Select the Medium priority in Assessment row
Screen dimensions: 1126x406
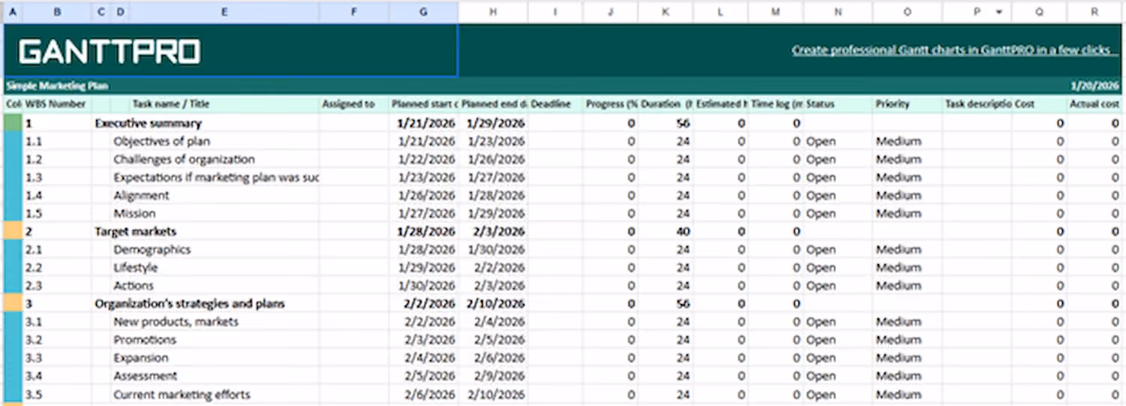pos(908,376)
